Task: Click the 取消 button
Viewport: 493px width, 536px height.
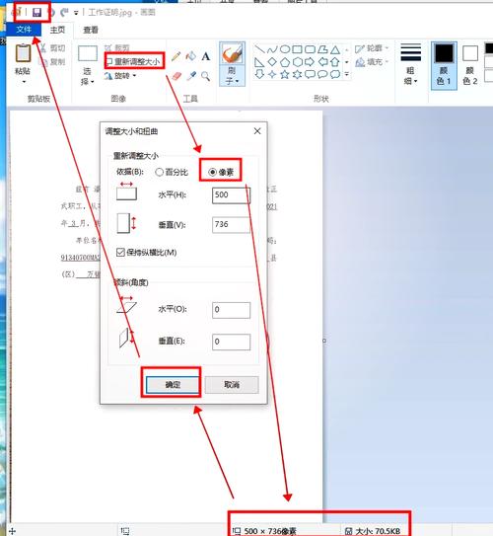Action: coord(232,385)
